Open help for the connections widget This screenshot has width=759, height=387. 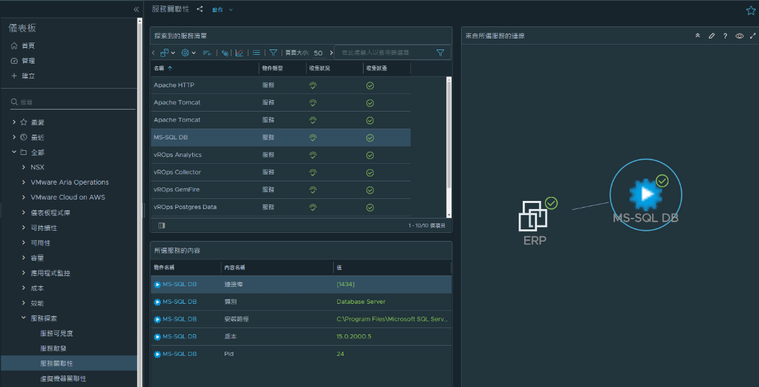pyautogui.click(x=725, y=36)
